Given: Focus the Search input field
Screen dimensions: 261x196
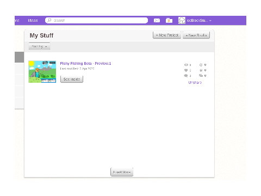Looking at the screenshot, I should point(96,20).
